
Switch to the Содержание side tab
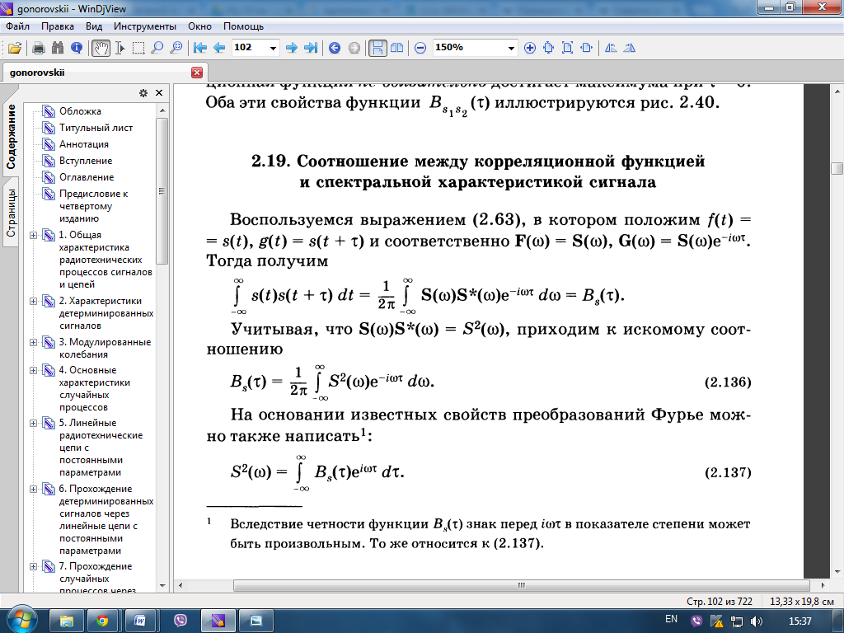(11, 138)
